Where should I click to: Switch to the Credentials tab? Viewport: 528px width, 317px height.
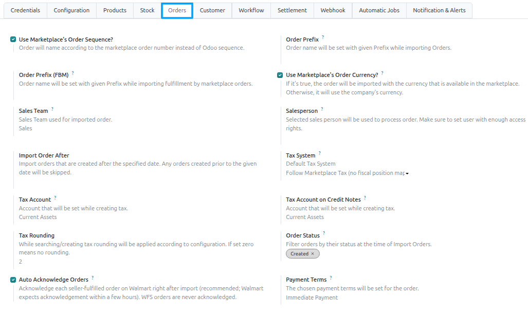(x=25, y=10)
